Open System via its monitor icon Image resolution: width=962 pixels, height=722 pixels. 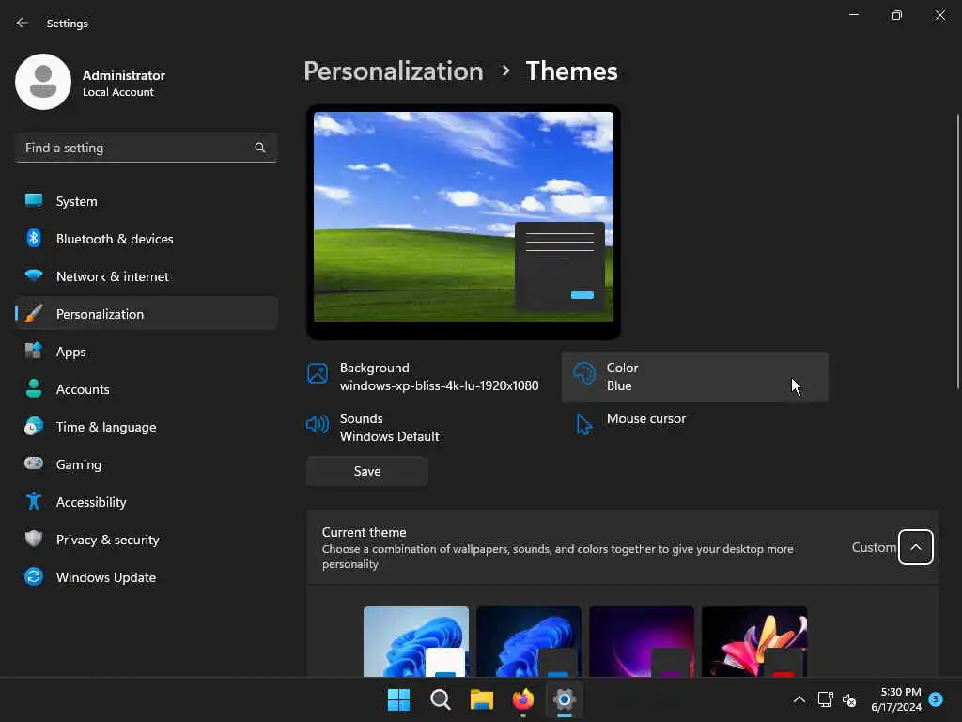(34, 201)
